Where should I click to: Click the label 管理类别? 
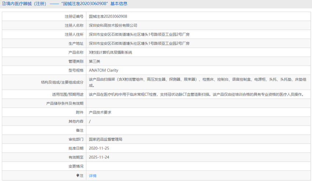pos(76,61)
